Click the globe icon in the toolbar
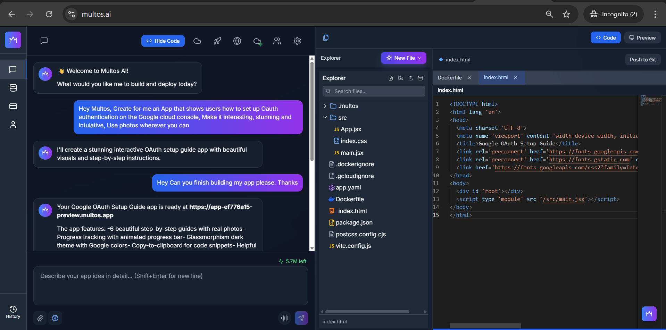The width and height of the screenshot is (666, 330). 237,41
